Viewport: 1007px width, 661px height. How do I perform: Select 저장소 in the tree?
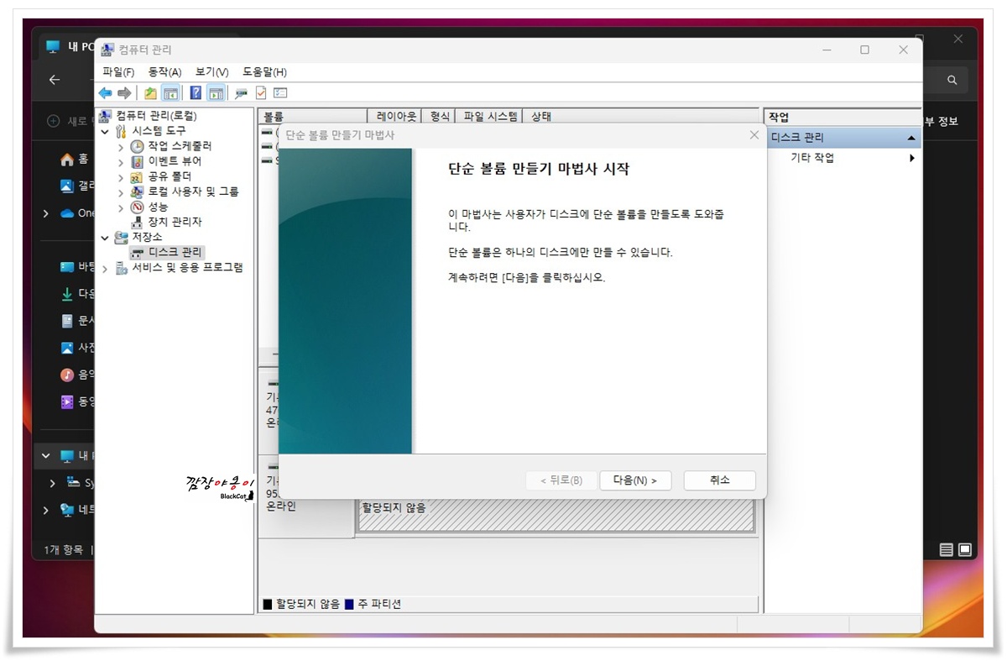point(147,237)
